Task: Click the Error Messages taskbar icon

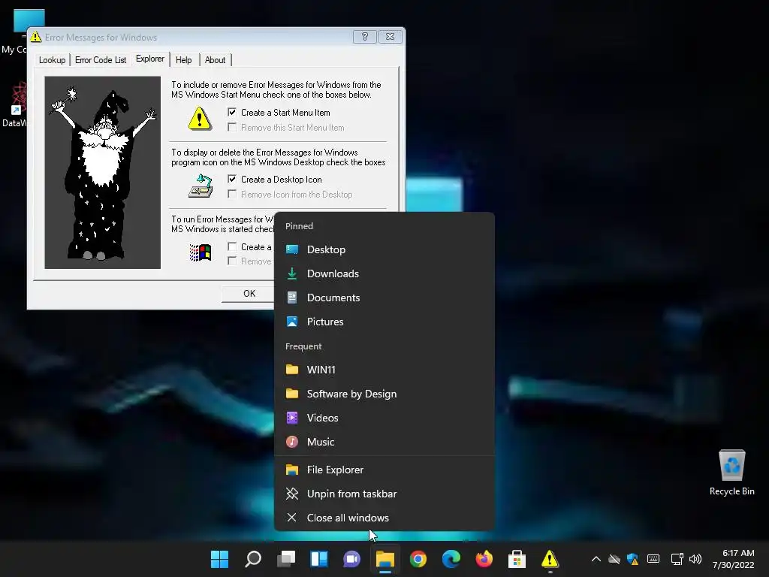Action: pyautogui.click(x=550, y=559)
